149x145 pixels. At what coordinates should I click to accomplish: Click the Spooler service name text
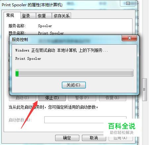[x=45, y=26]
